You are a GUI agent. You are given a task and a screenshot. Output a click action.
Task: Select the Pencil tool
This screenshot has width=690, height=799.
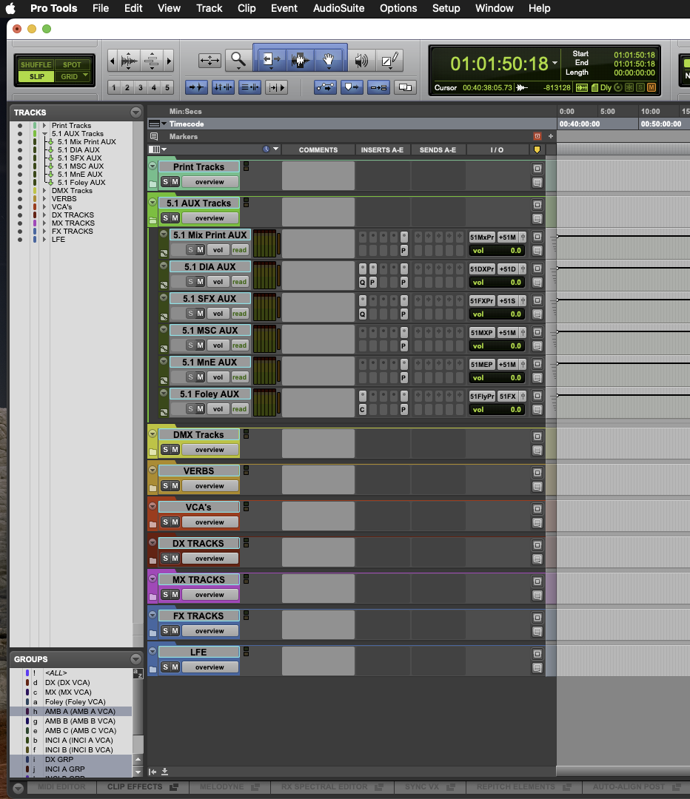pos(390,61)
